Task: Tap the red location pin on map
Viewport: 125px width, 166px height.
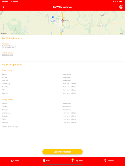Action: pyautogui.click(x=62, y=20)
